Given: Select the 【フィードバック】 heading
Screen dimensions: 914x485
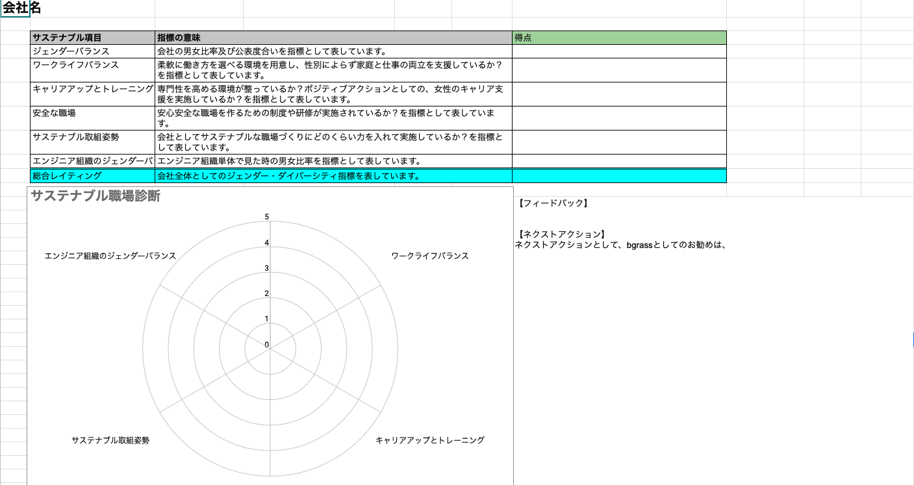Looking at the screenshot, I should coord(553,203).
